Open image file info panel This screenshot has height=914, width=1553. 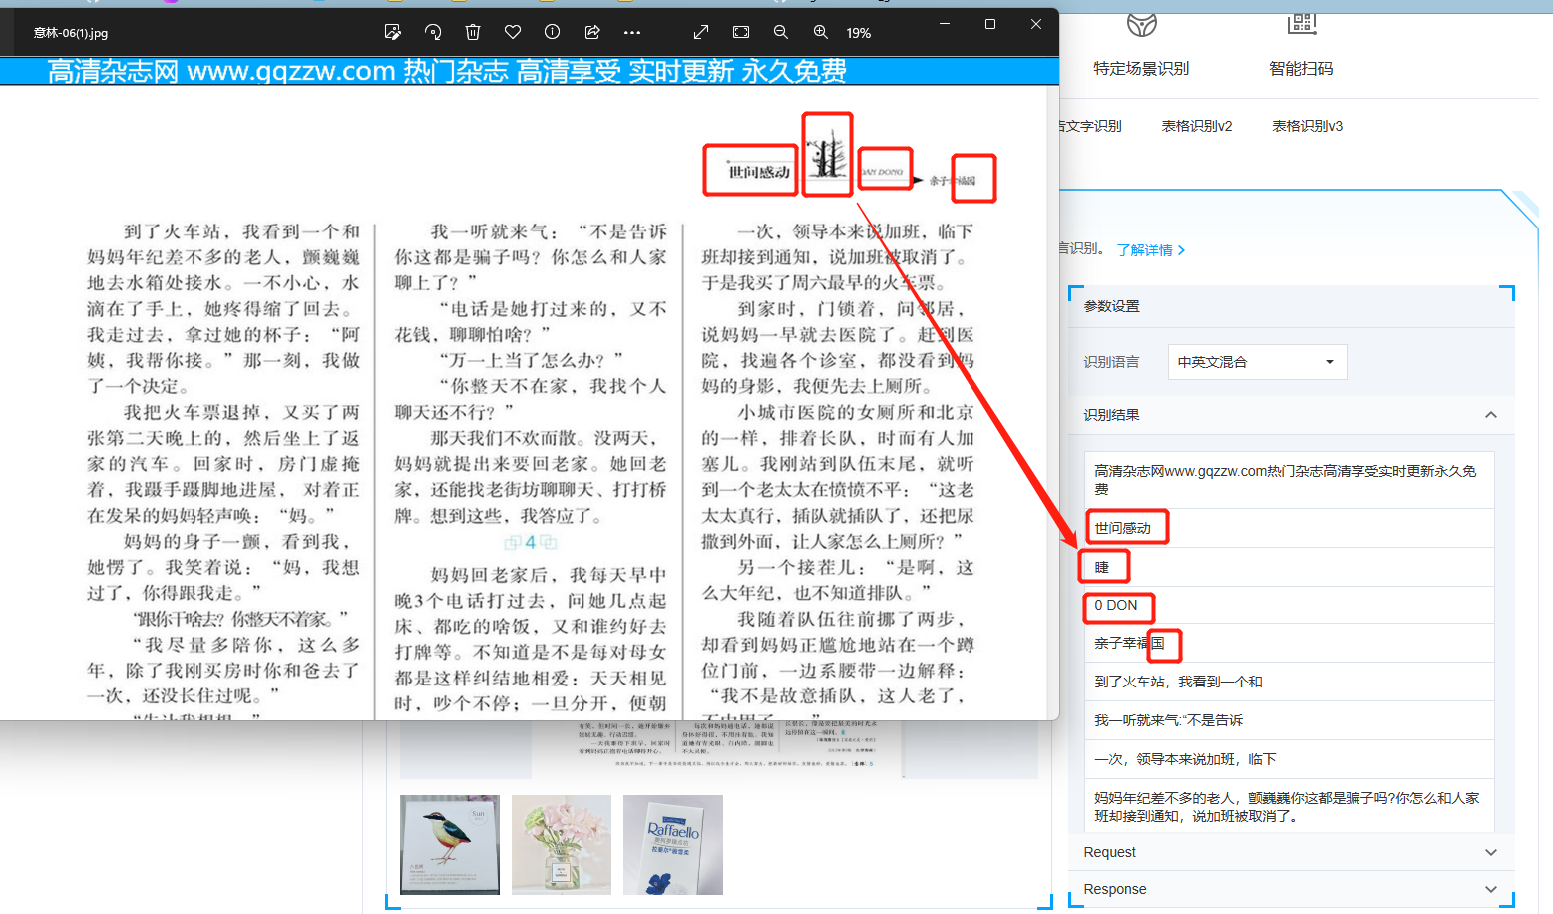tap(553, 32)
